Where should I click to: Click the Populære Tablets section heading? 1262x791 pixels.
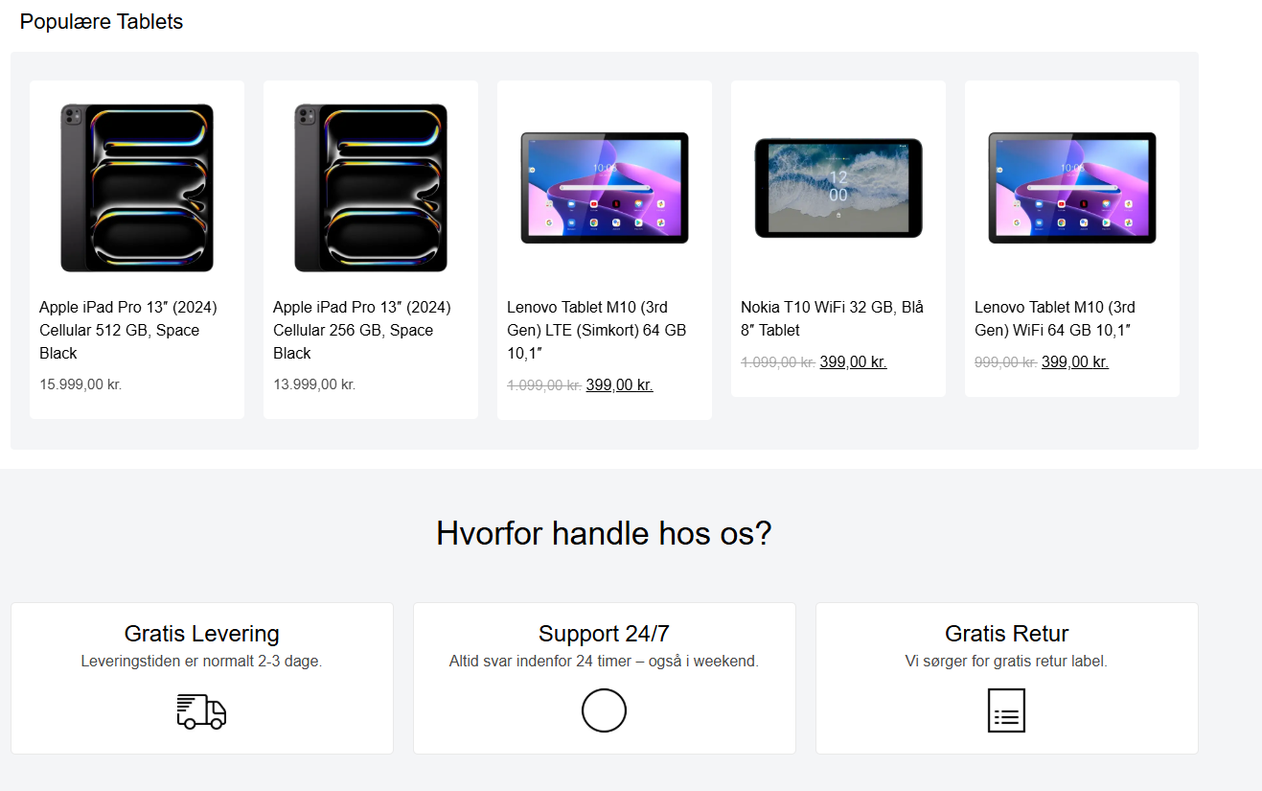click(x=102, y=21)
